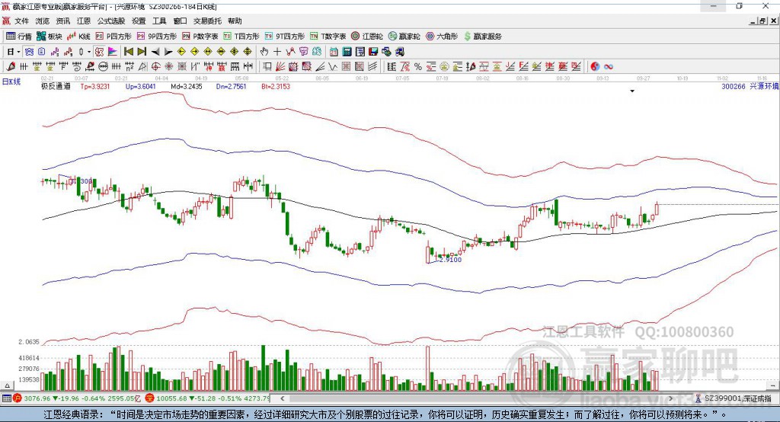Open the 浏览 menu
This screenshot has height=422, width=780.
pos(43,21)
